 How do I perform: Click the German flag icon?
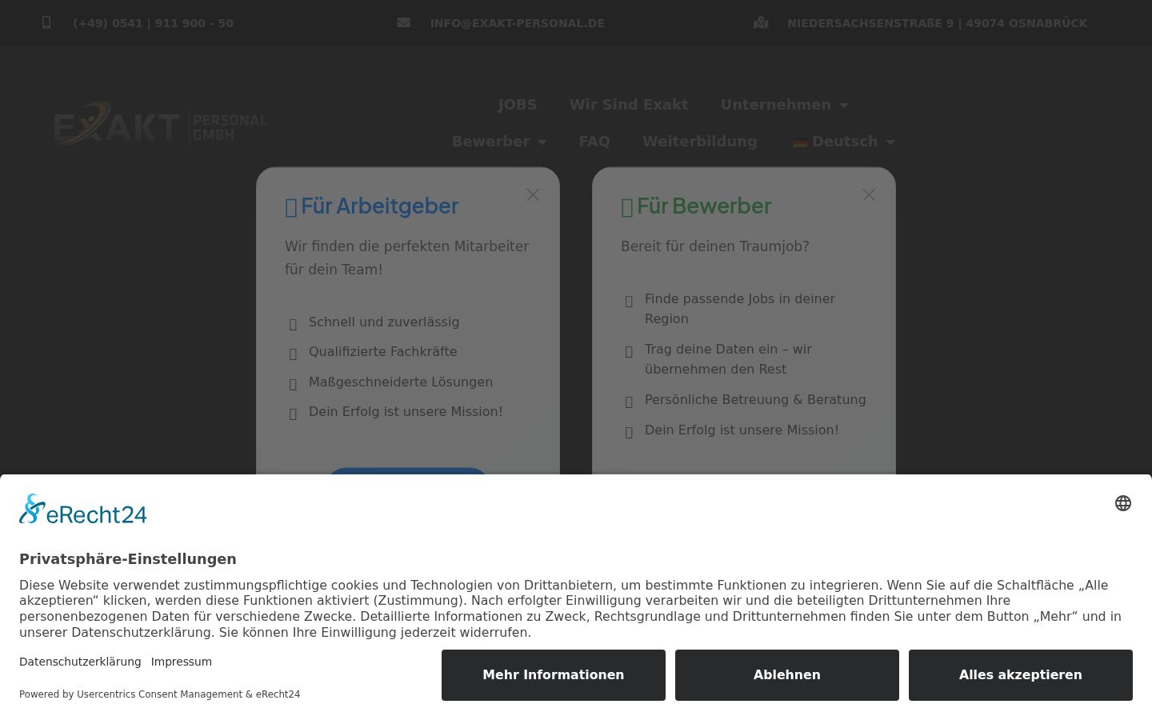point(801,142)
